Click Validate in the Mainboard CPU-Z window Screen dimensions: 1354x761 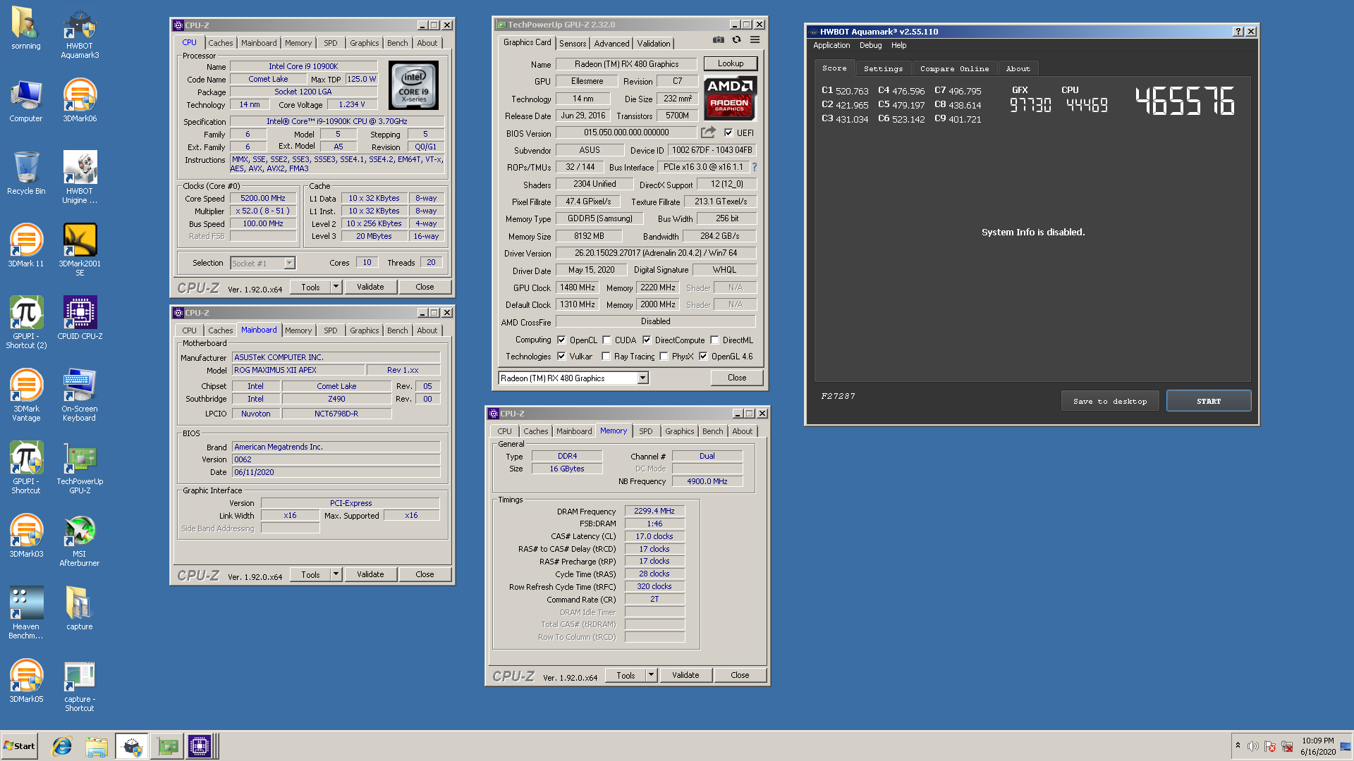click(370, 574)
